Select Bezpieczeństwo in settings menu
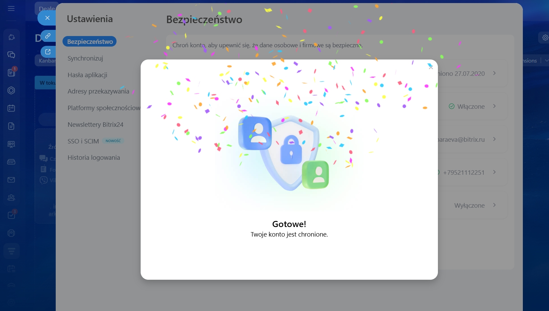549x311 pixels. click(90, 41)
